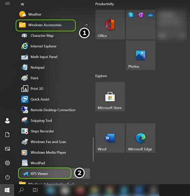
Task: Open Windows Media Player
Action: (x=48, y=153)
